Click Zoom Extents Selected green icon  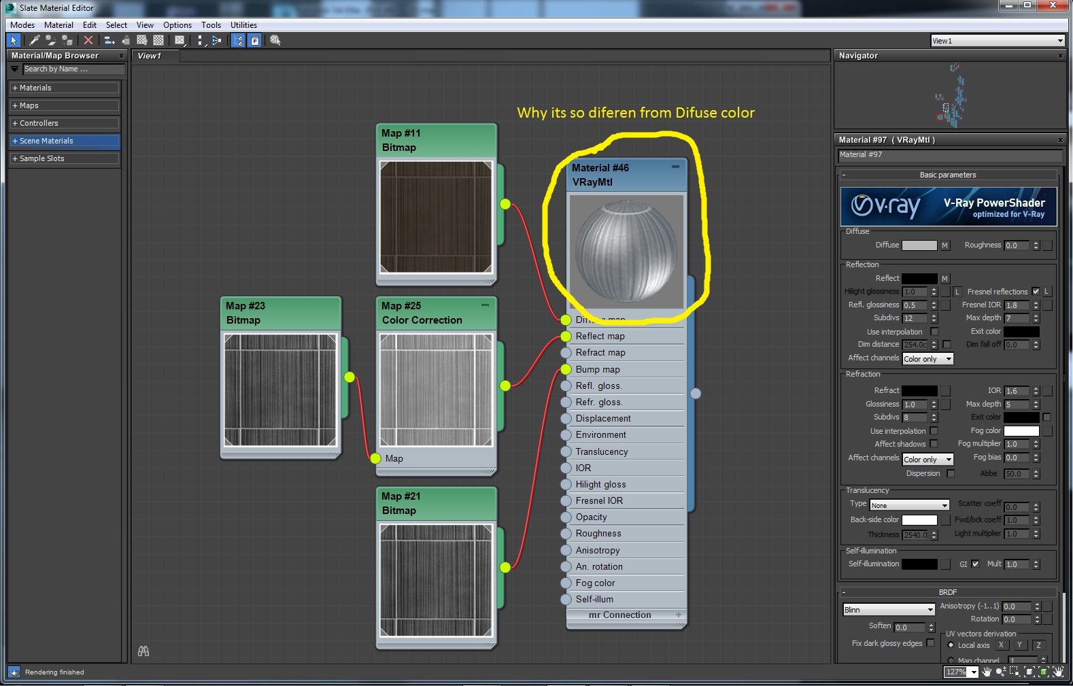pos(1044,672)
